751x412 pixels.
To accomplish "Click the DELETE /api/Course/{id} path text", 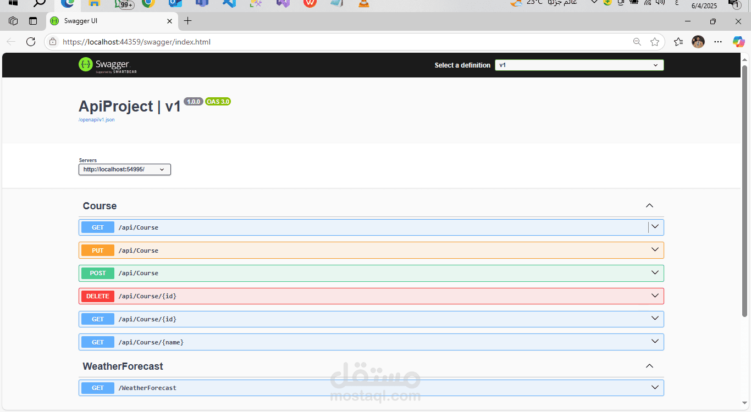I will point(147,296).
